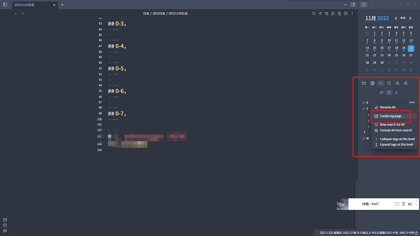Click the tags pane hash icon

coord(380,83)
